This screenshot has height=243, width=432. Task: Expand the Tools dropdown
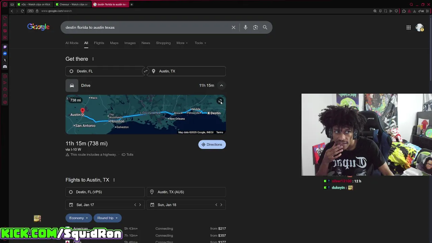pyautogui.click(x=200, y=43)
